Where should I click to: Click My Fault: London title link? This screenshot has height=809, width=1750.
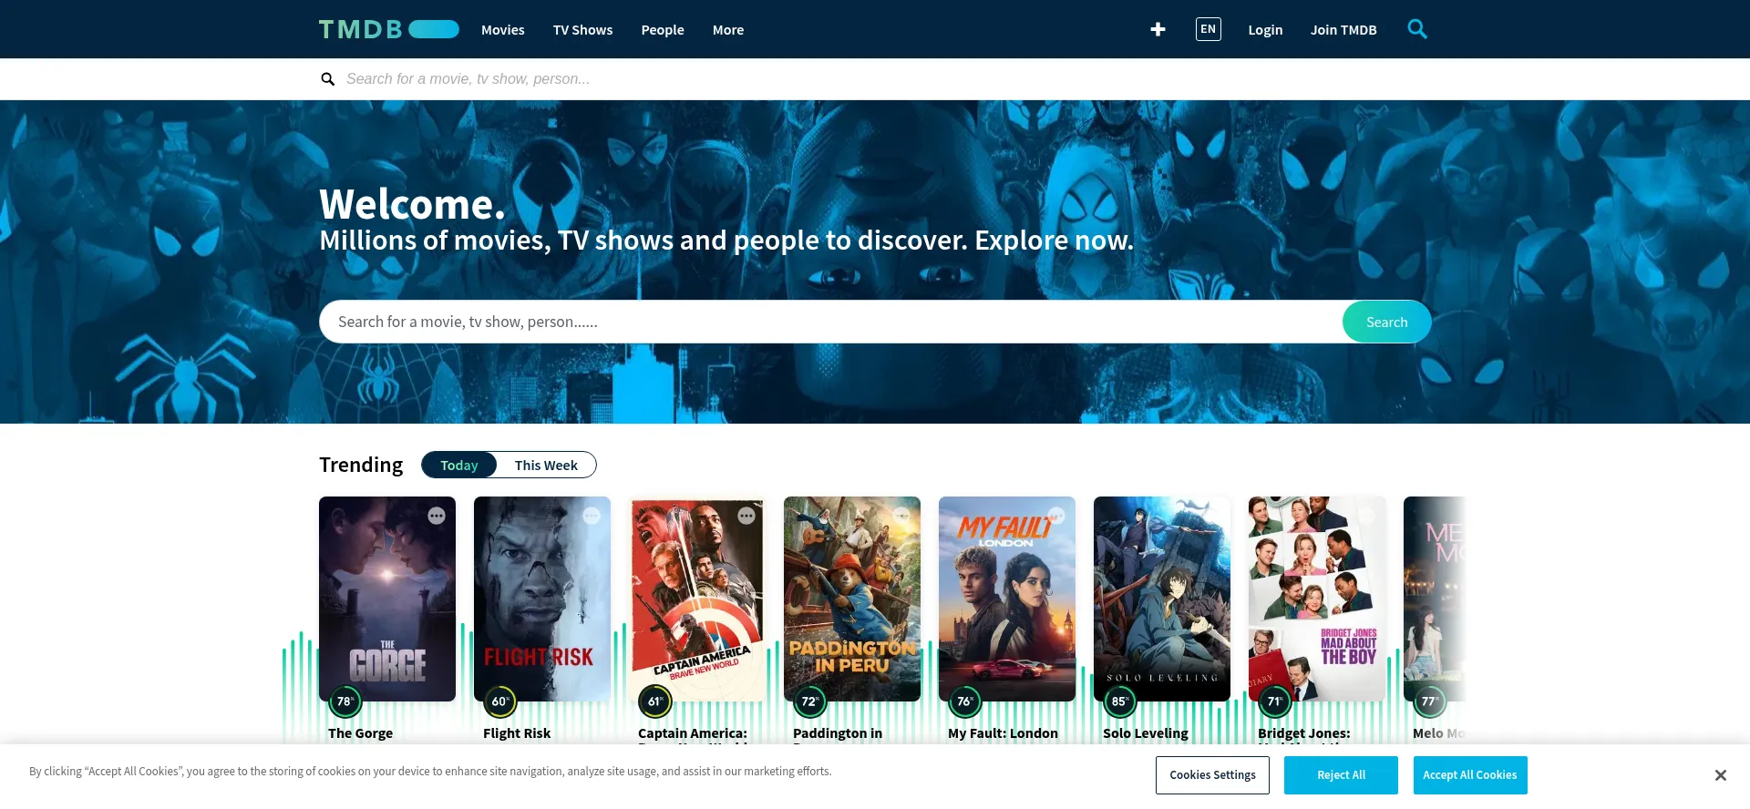1003,733
